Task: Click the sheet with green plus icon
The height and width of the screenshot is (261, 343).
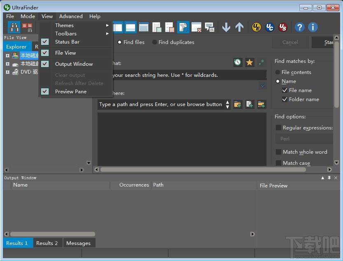Action: pos(157,27)
